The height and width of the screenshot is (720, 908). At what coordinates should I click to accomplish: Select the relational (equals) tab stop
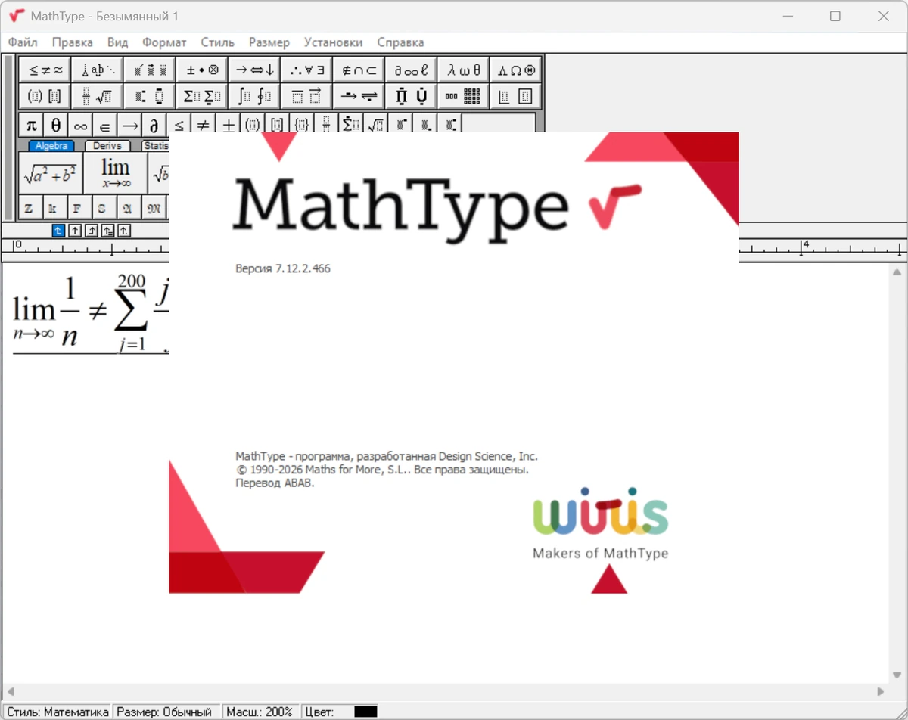(108, 231)
